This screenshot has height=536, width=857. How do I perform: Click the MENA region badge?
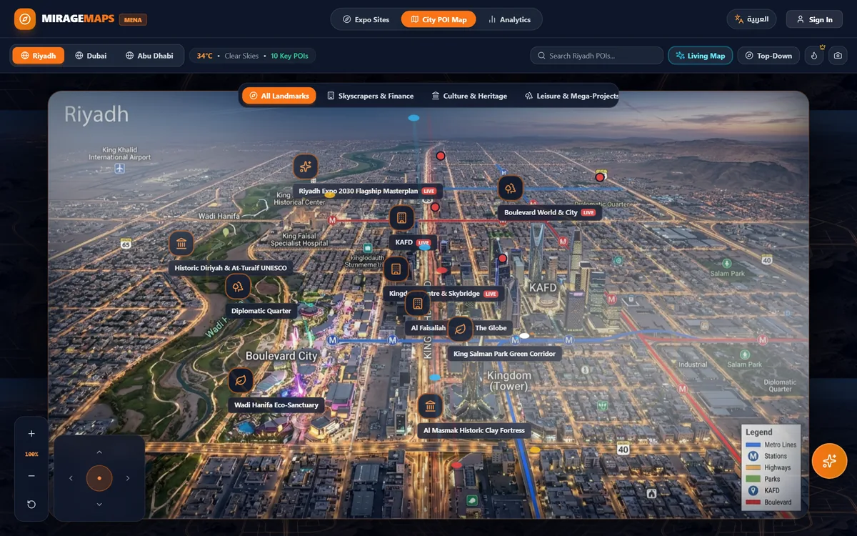(x=133, y=20)
